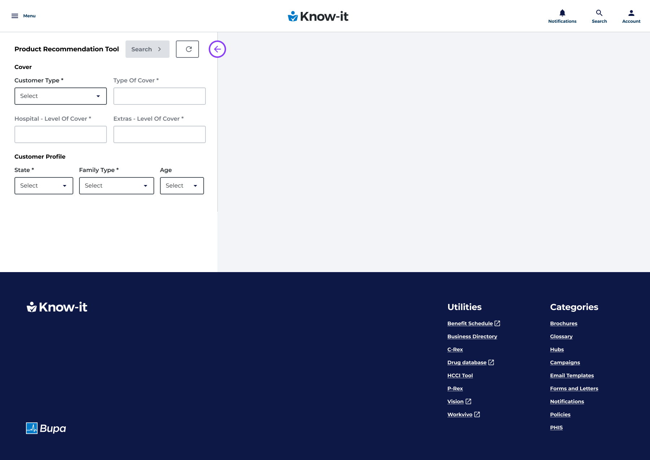Expand the Customer Type dropdown

click(61, 96)
